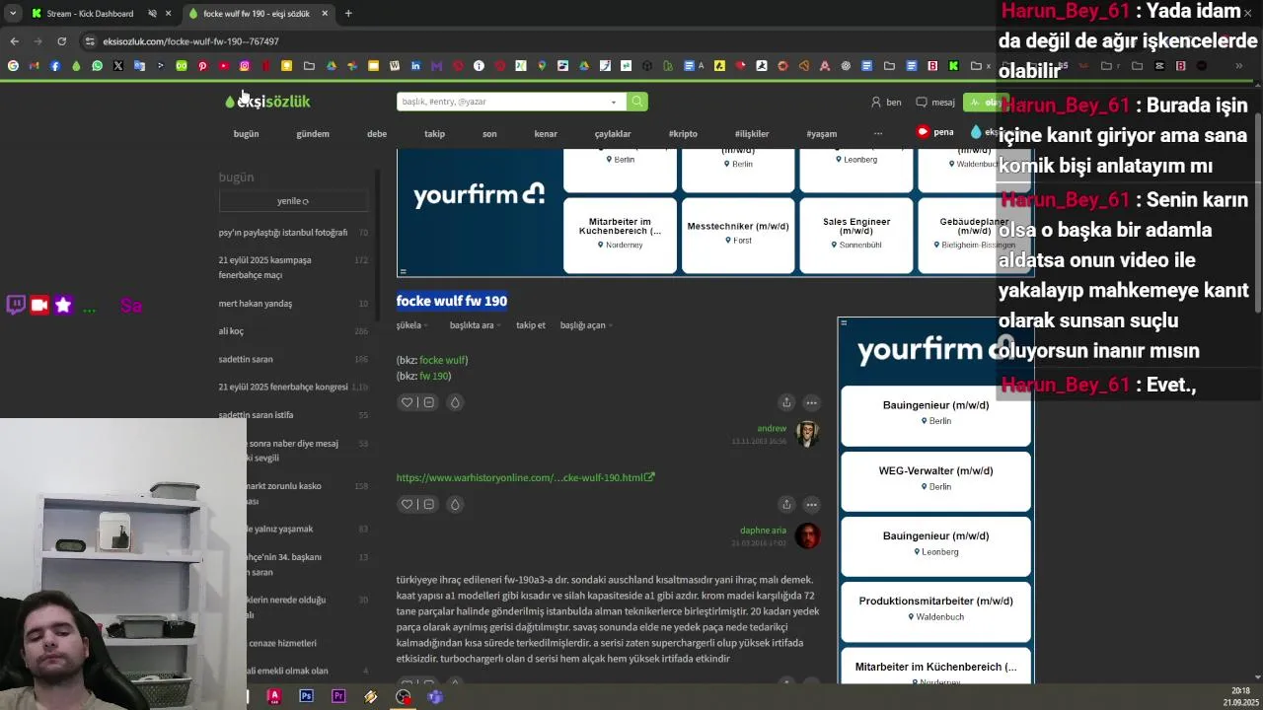Screen dimensions: 1263x710
Task: Open 'Sales Engineer (m/w/d)' job ad card
Action: [x=856, y=235]
